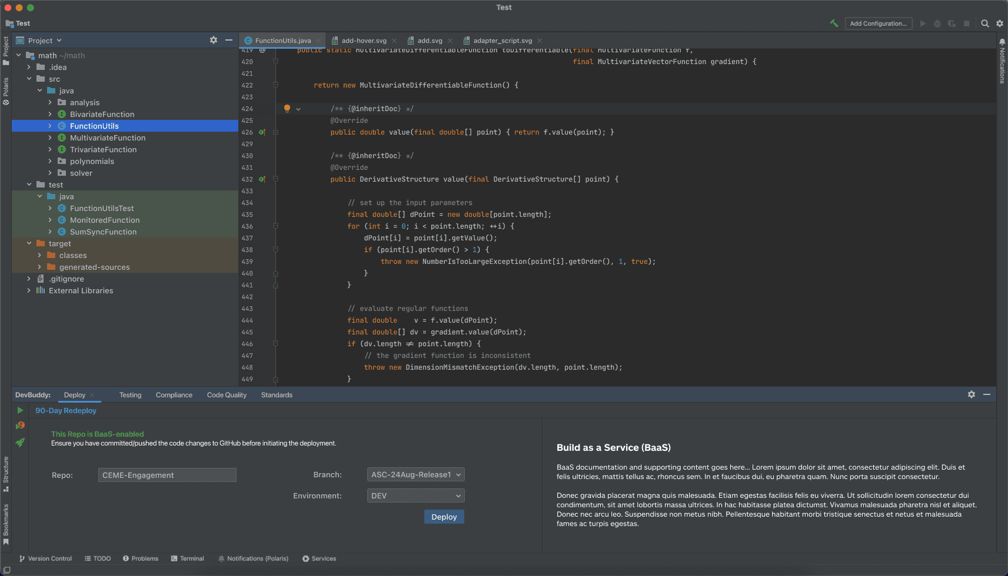The height and width of the screenshot is (576, 1008).
Task: Expand the analysis folder in tree
Action: 50,102
